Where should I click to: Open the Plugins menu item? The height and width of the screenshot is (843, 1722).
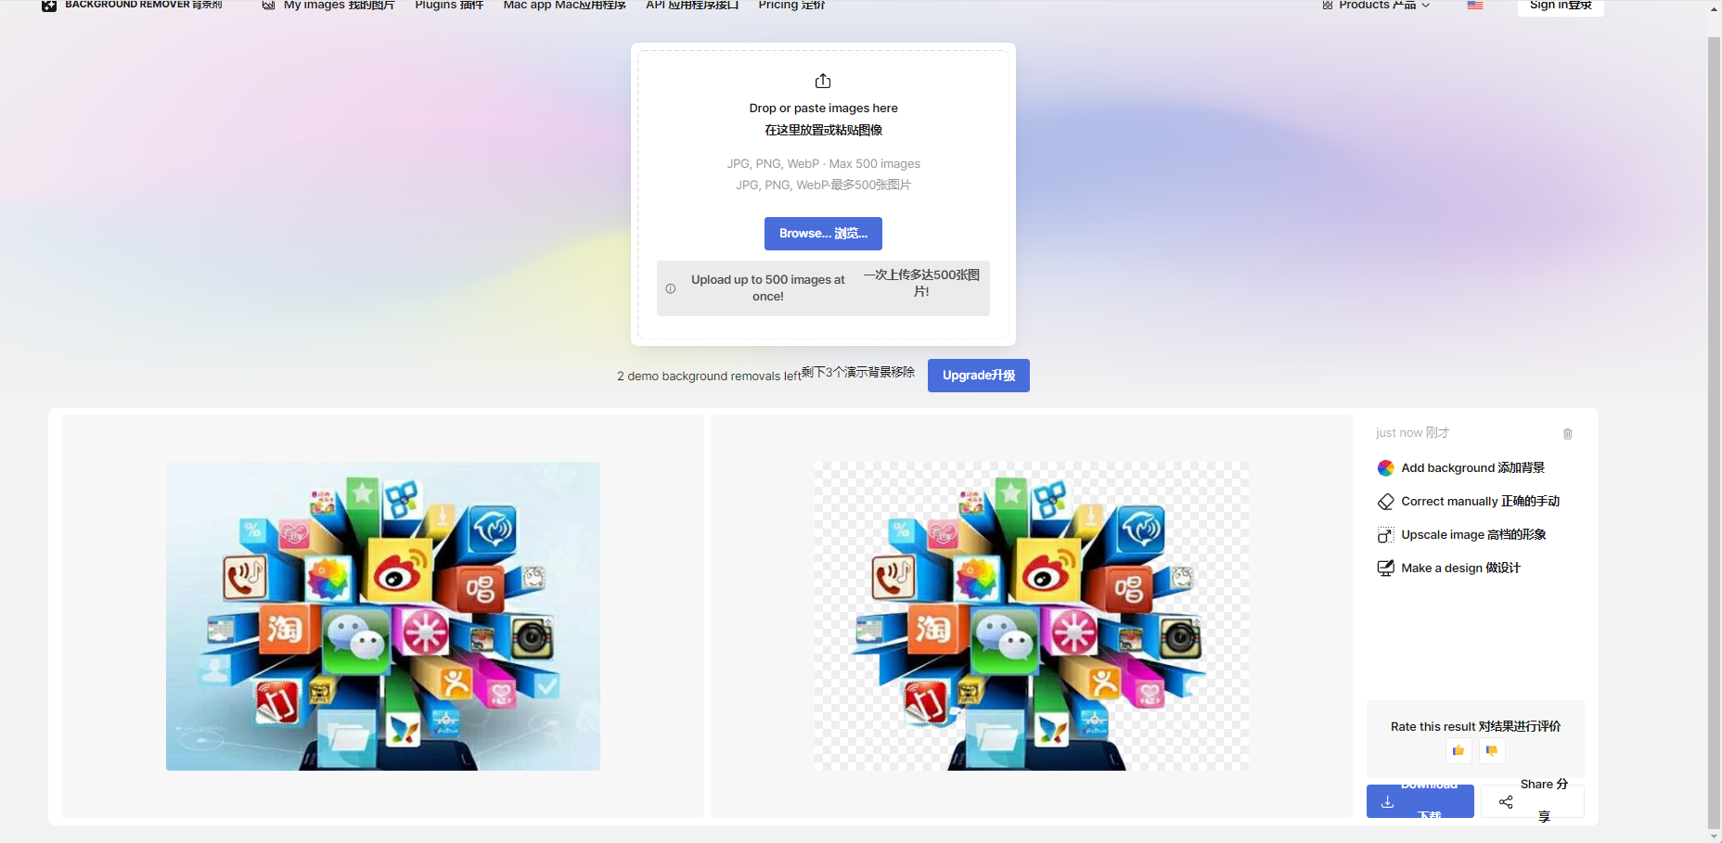tap(449, 5)
